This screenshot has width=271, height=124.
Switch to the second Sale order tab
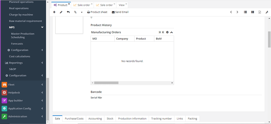tap(105, 5)
